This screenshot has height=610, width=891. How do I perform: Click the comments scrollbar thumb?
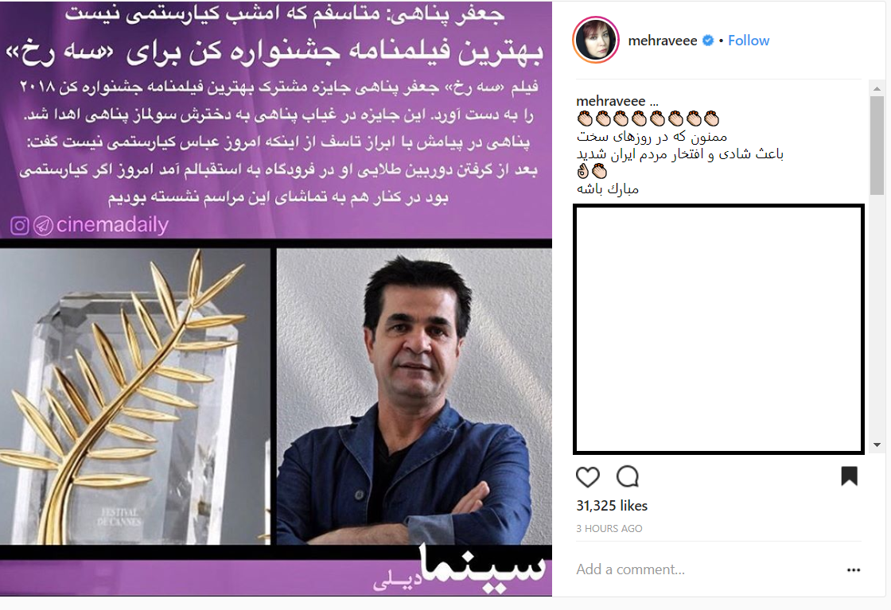[x=877, y=146]
